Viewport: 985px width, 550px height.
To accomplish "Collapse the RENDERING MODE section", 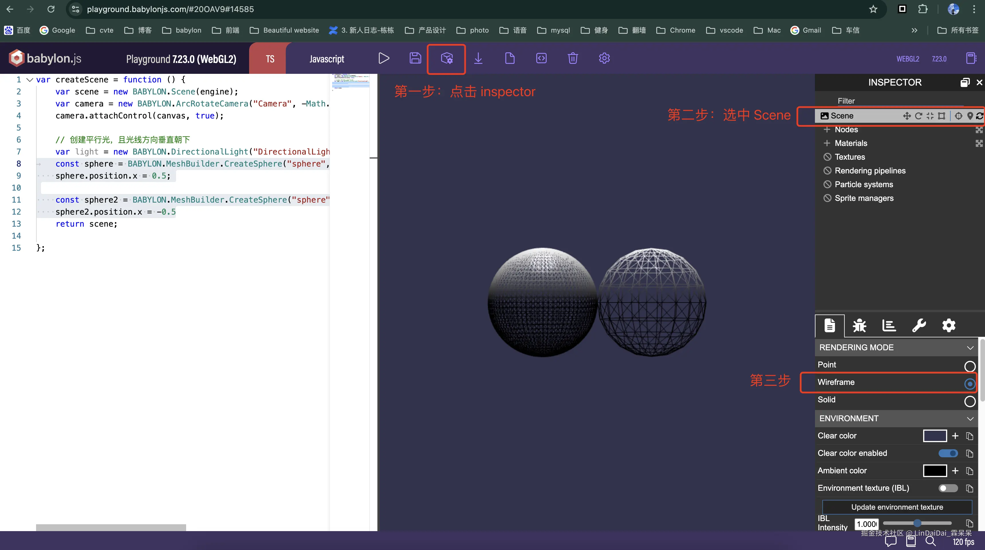I will [970, 348].
